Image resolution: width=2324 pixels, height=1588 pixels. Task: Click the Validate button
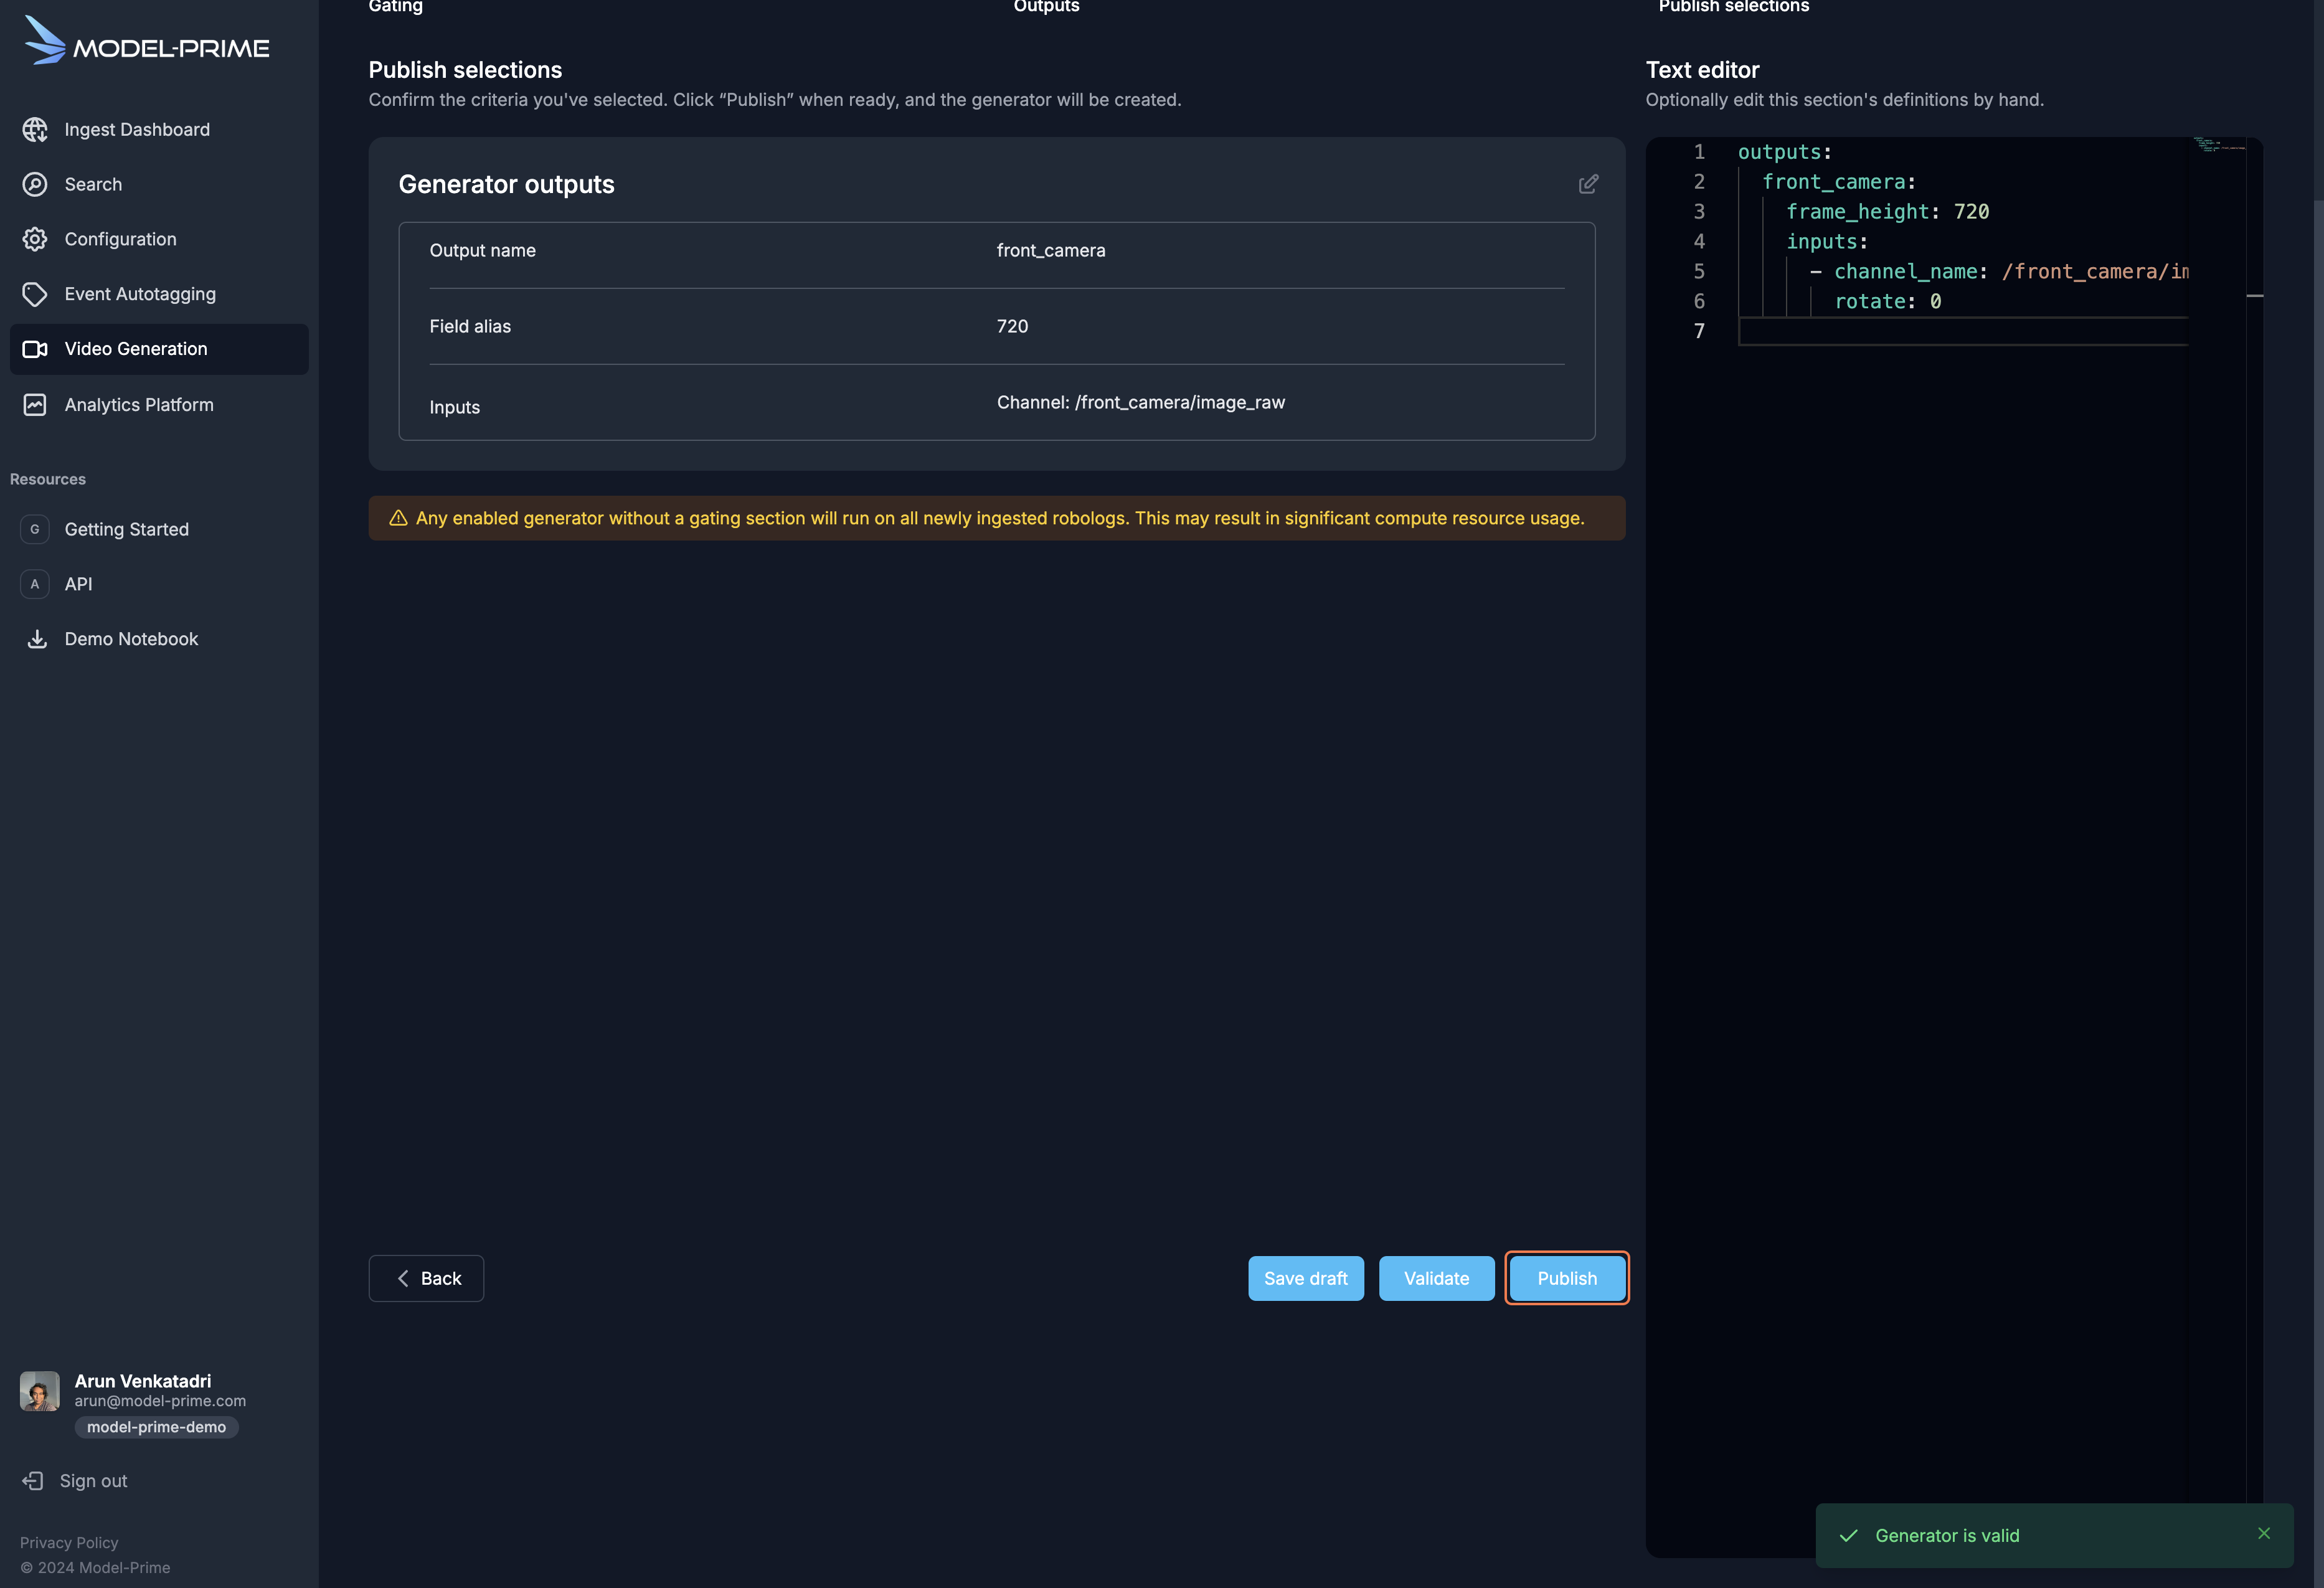(x=1437, y=1278)
